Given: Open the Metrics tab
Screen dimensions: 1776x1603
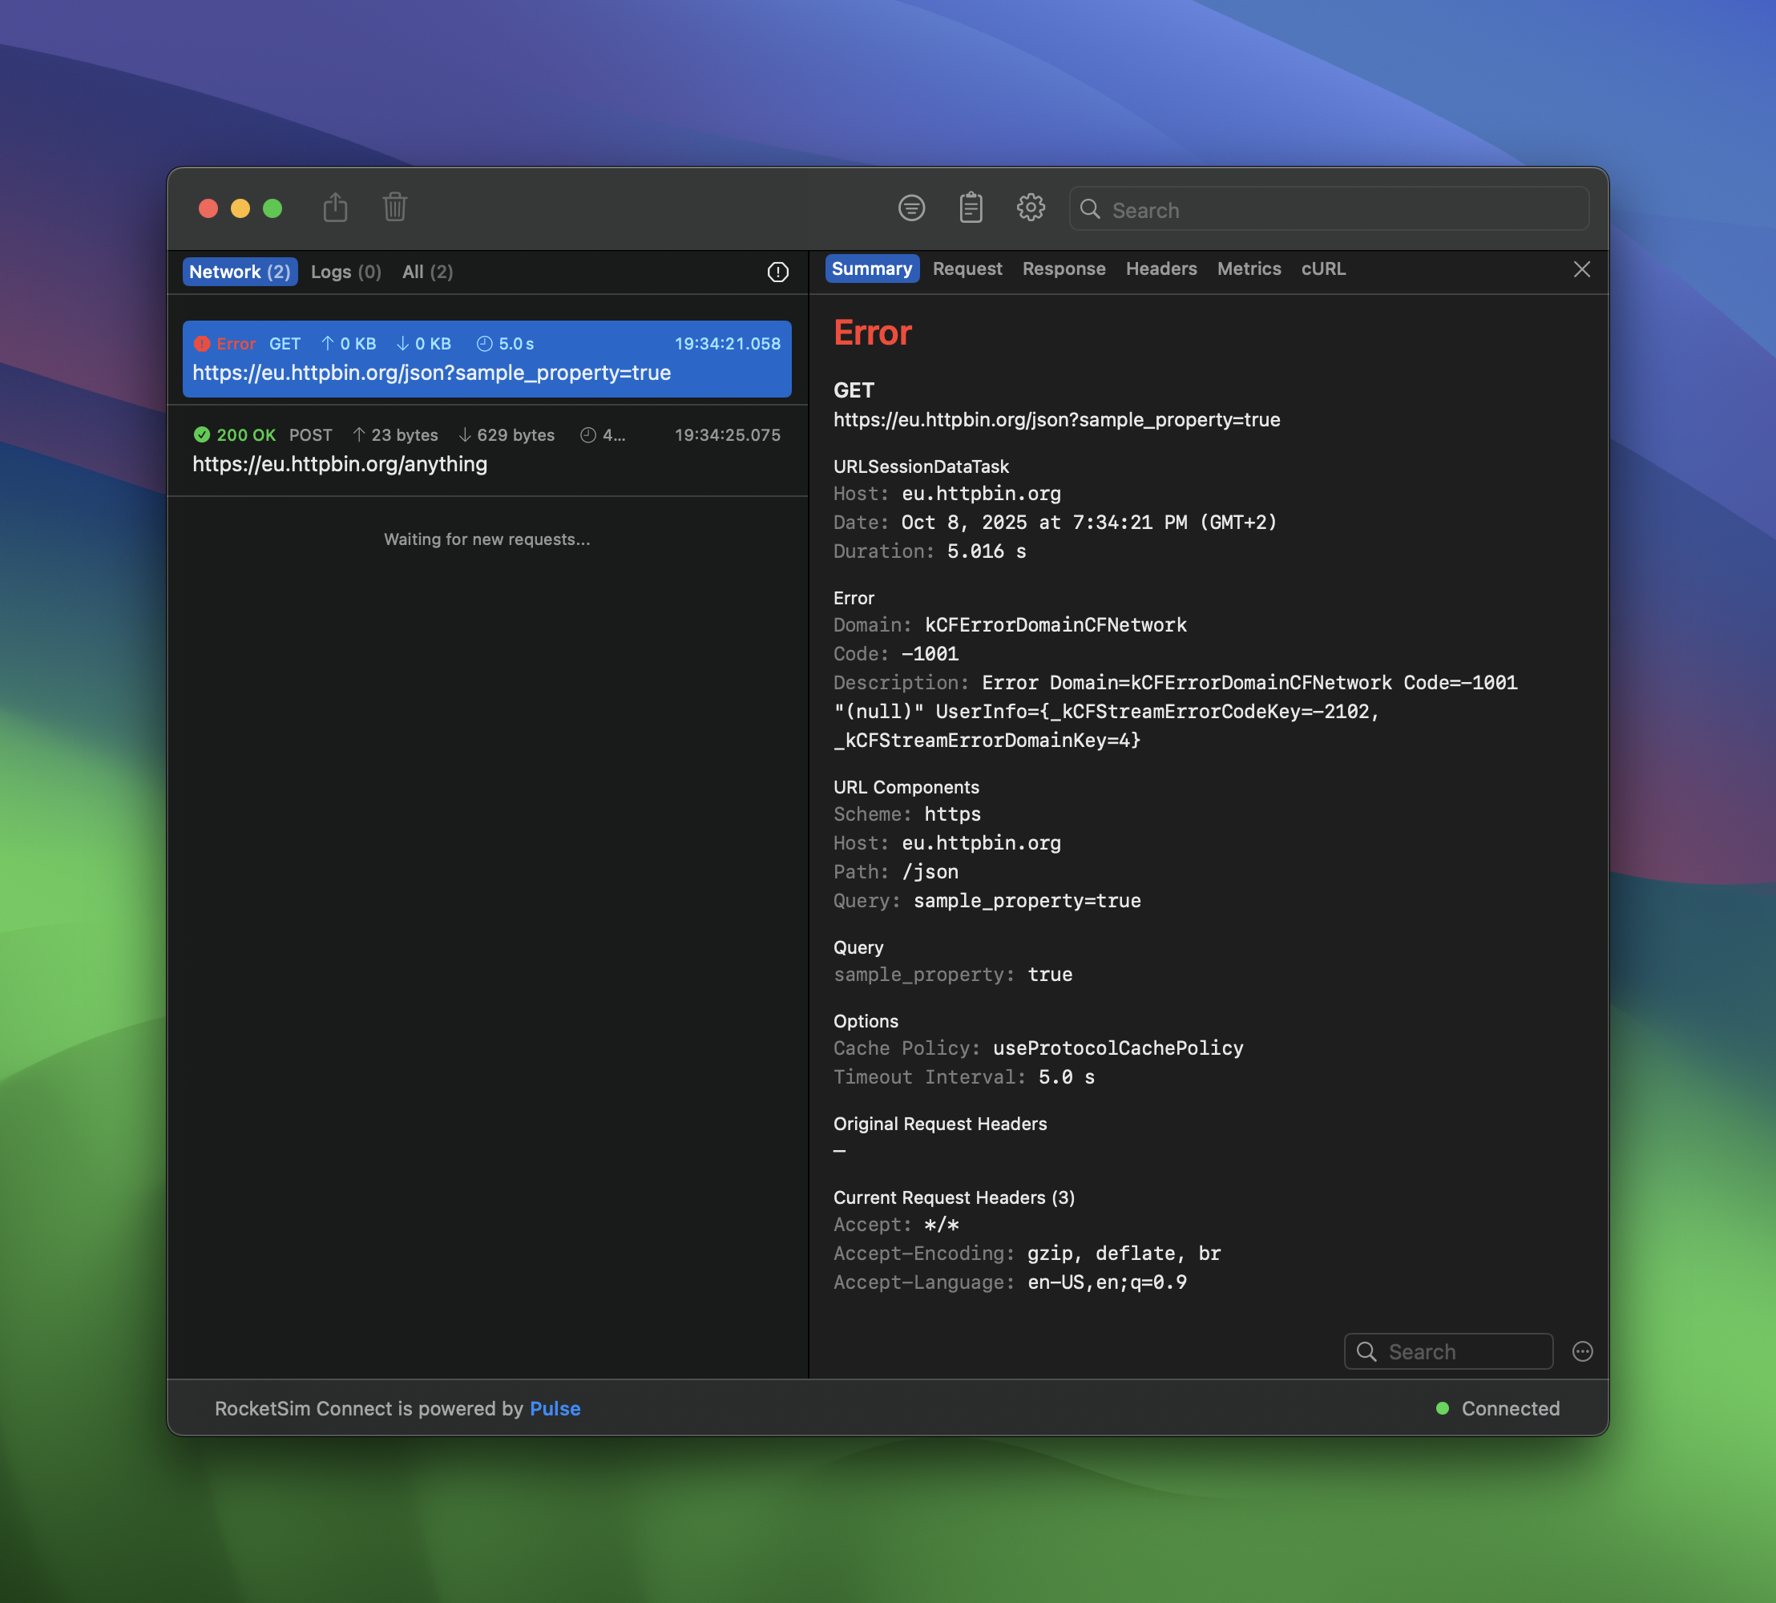Looking at the screenshot, I should [x=1249, y=269].
